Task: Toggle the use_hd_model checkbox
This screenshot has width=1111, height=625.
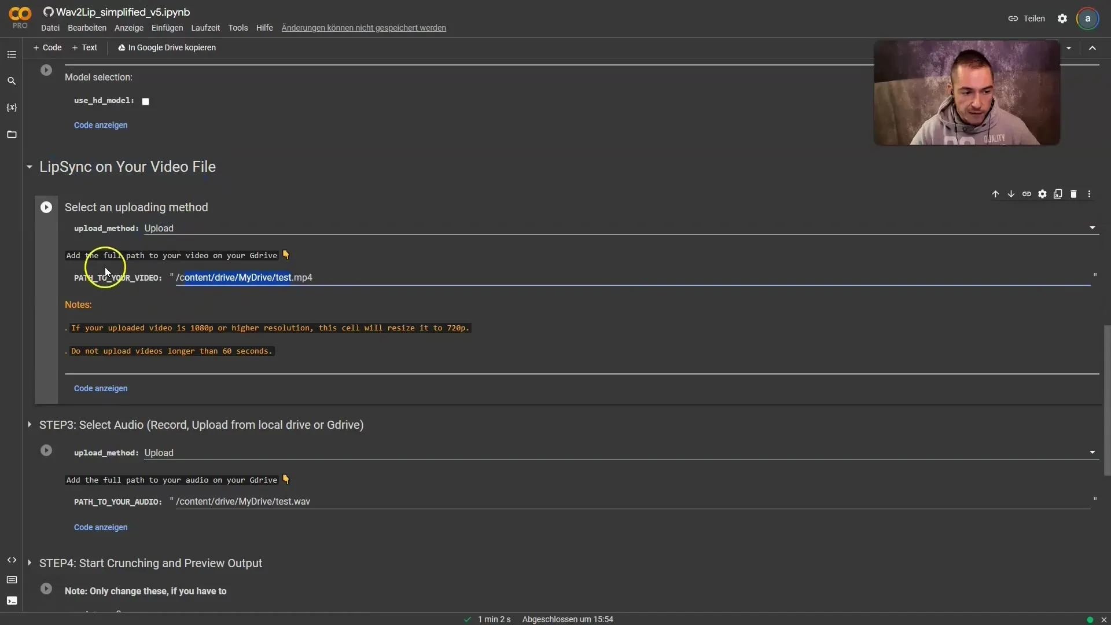Action: 146,101
